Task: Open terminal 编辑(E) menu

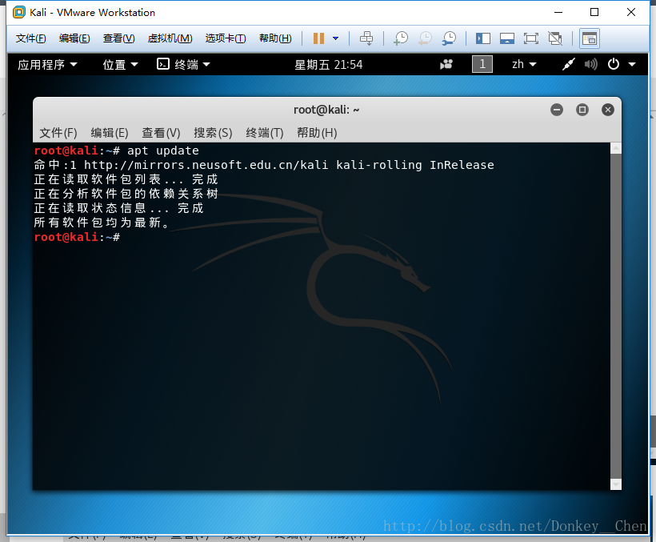Action: pos(110,133)
